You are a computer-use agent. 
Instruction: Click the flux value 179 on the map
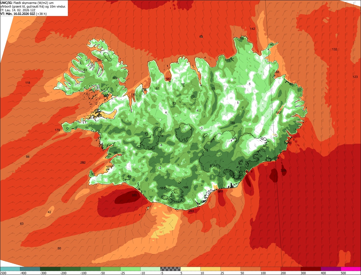pos(57,130)
